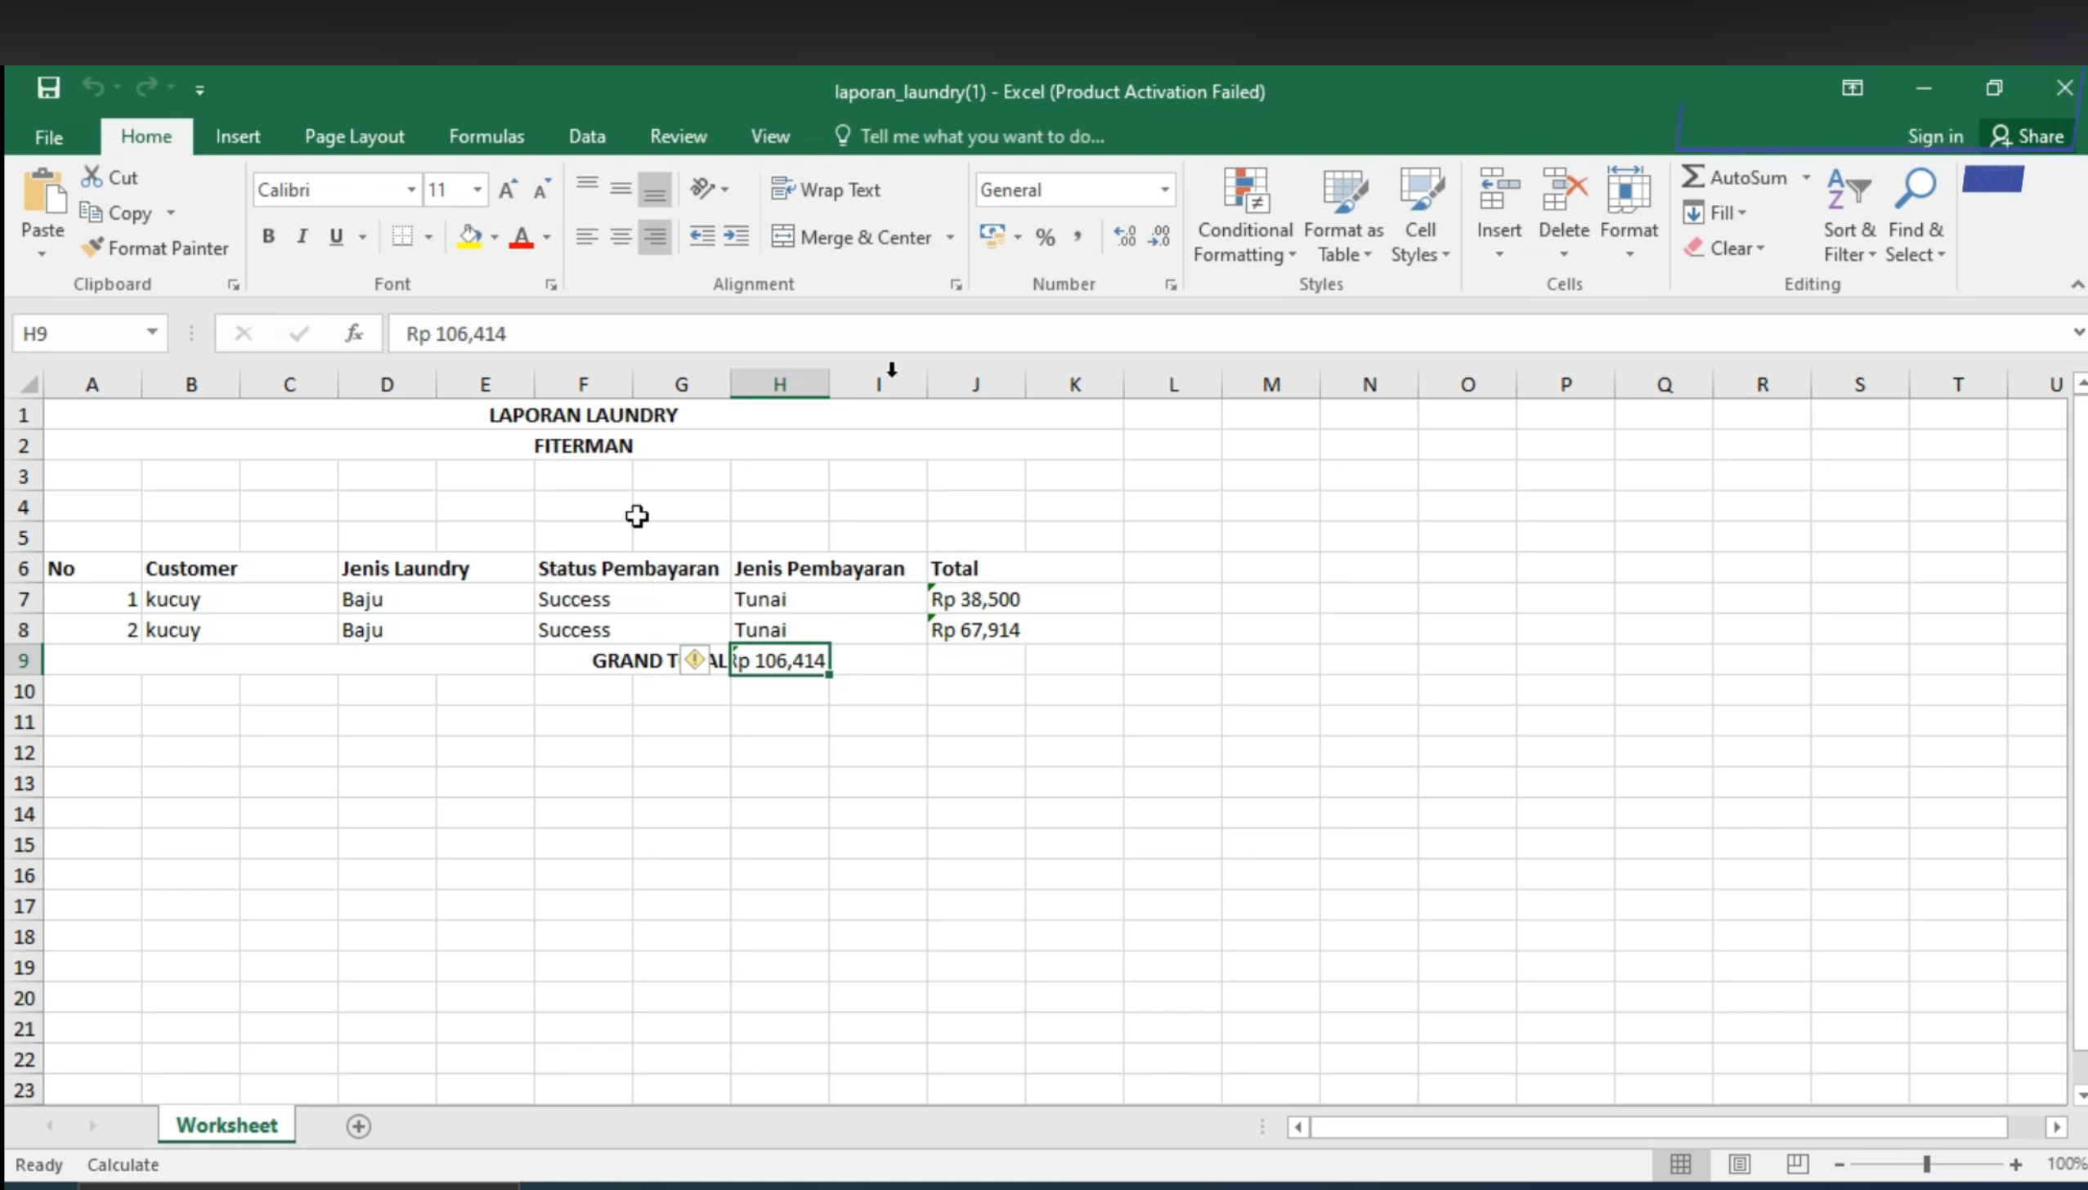Screen dimensions: 2088x1190
Task: Open the Merge & Center dropdown arrow
Action: coord(950,237)
